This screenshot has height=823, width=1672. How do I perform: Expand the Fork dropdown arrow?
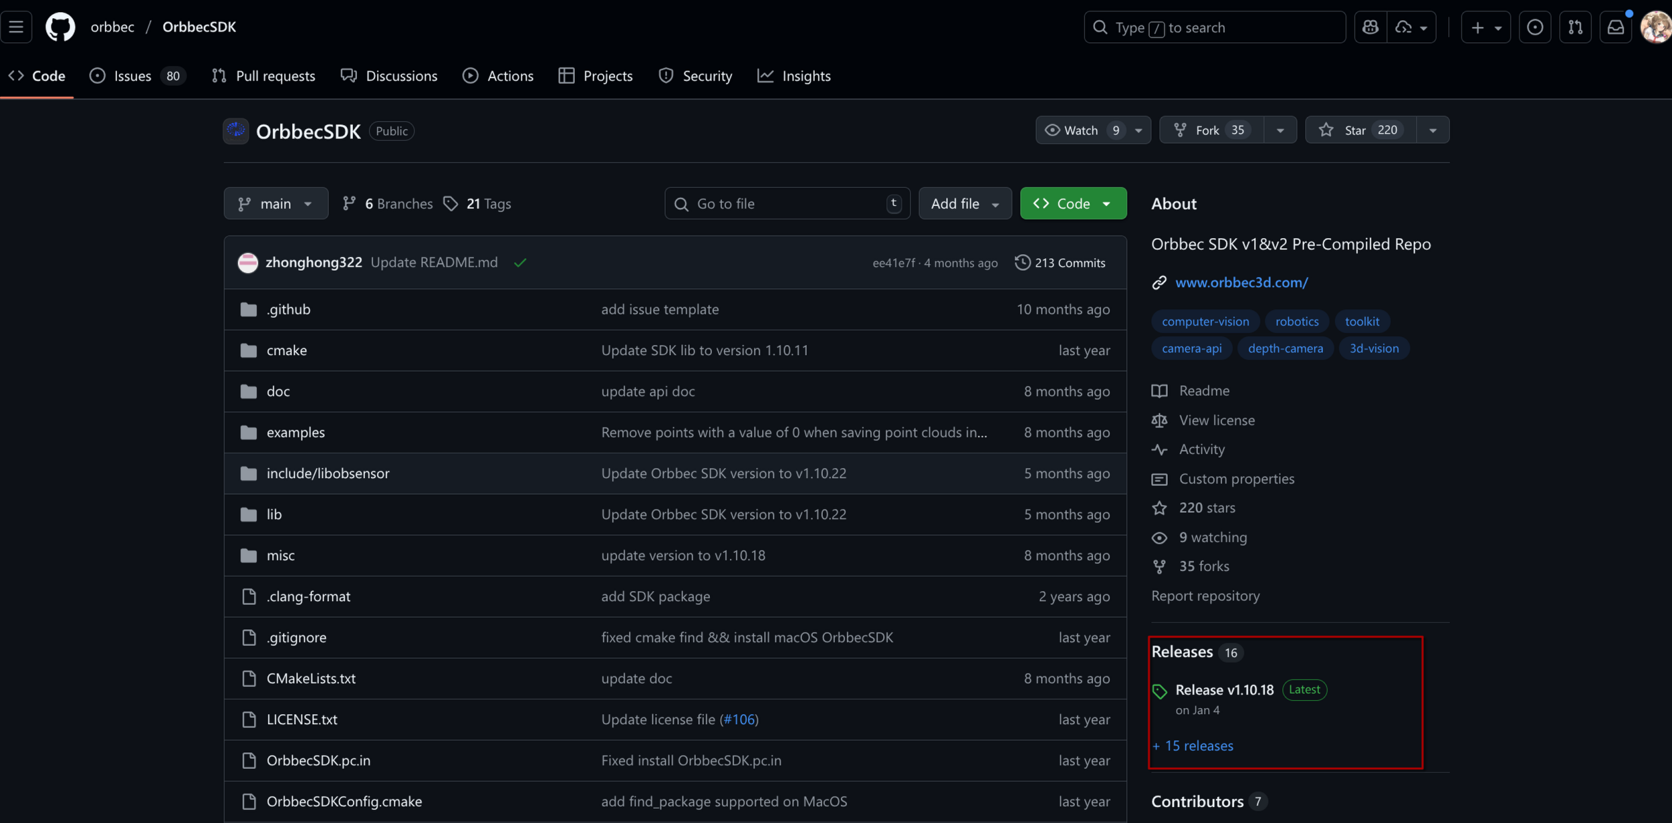[1280, 130]
